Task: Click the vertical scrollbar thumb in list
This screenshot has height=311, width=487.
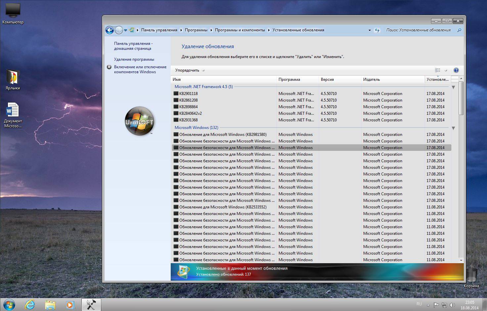Action: 461,98
